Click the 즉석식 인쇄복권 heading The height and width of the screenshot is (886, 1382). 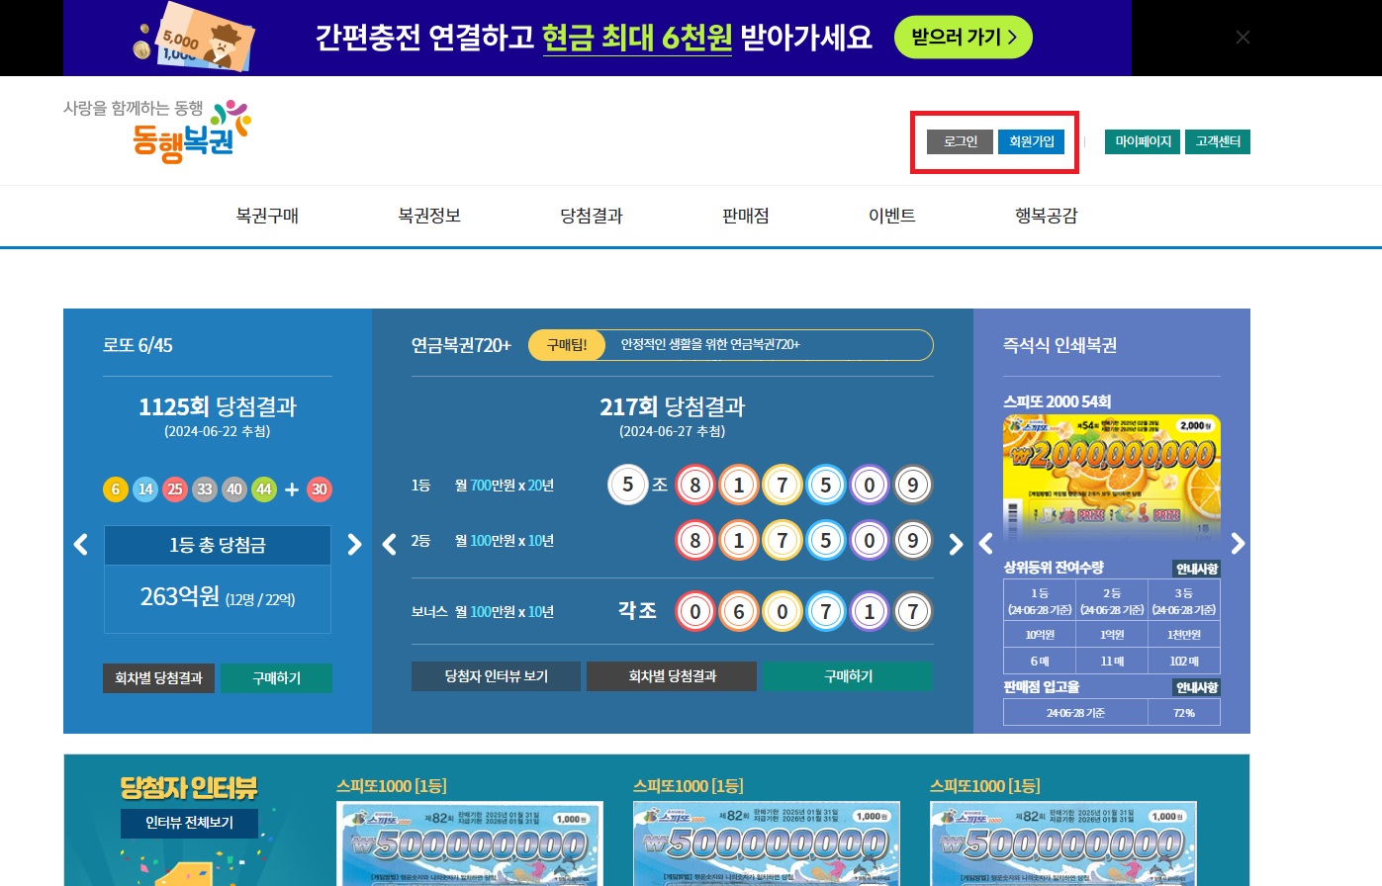click(x=1060, y=345)
